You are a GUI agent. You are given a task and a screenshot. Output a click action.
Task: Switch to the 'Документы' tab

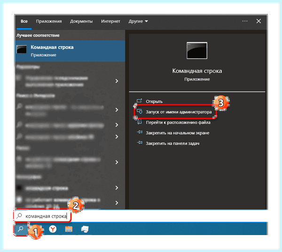pyautogui.click(x=81, y=21)
